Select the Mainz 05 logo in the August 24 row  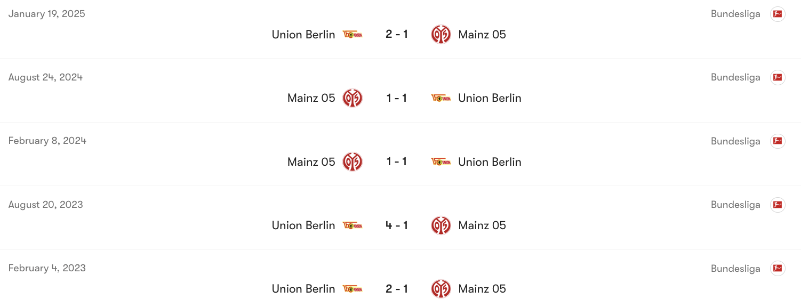click(x=353, y=98)
